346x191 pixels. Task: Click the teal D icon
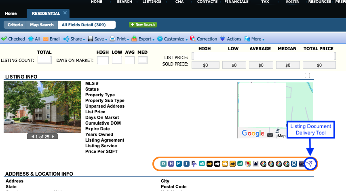163,163
